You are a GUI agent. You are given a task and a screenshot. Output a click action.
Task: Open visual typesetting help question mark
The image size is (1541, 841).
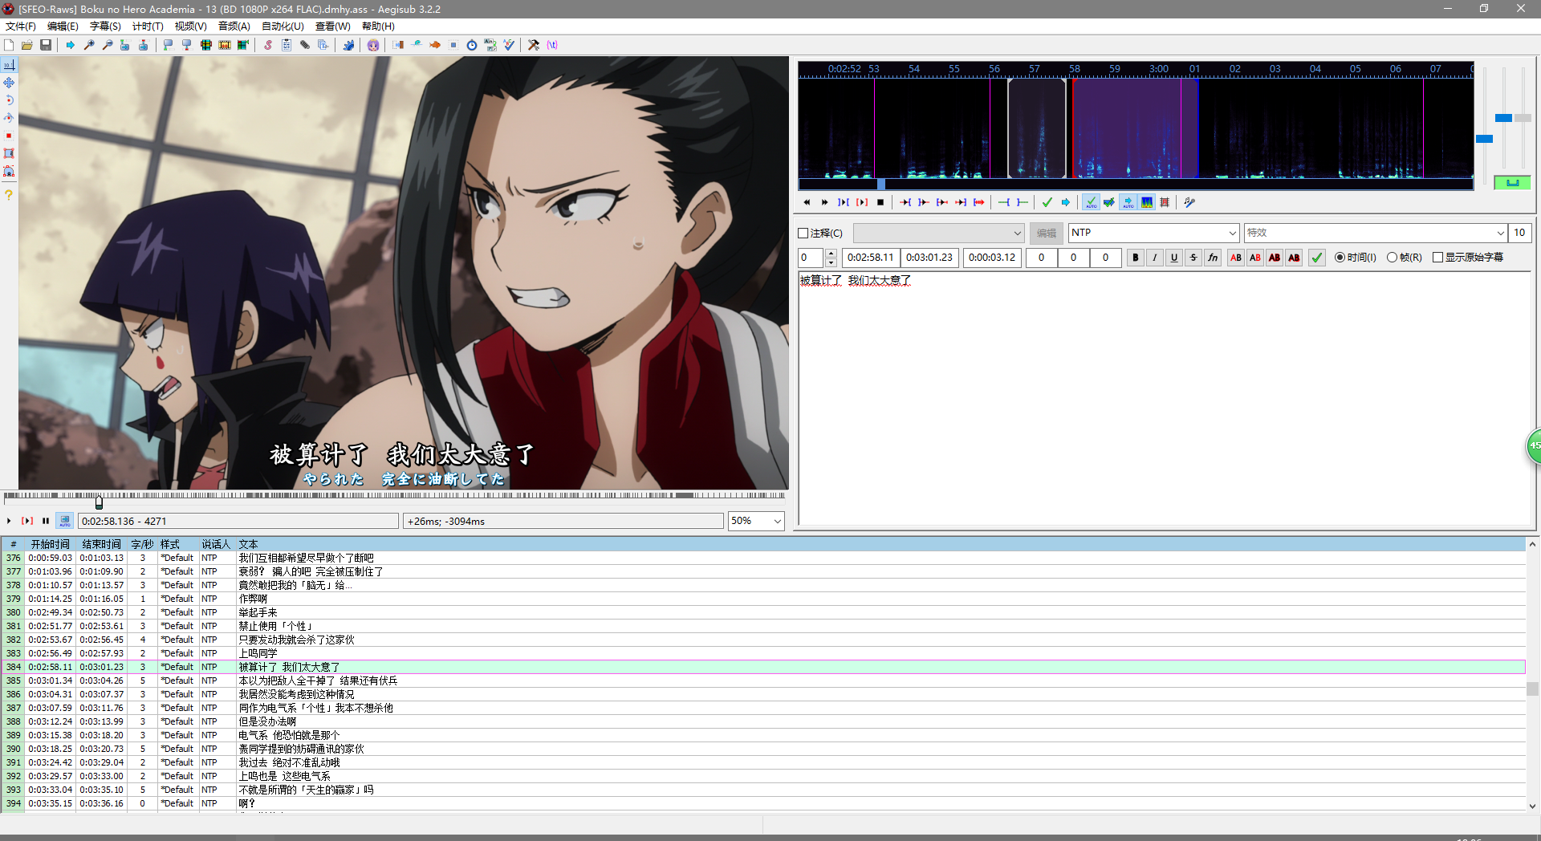point(9,195)
